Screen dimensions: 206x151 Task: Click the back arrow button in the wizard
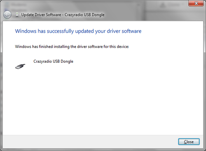(7, 15)
